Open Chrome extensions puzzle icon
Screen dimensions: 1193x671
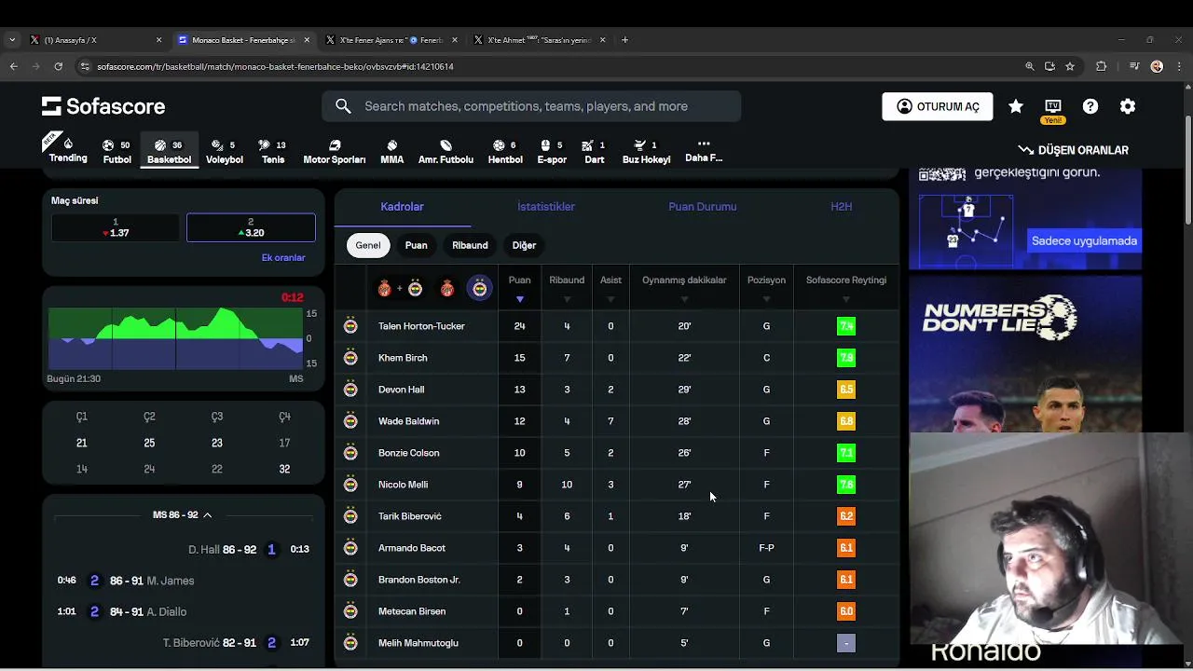pyautogui.click(x=1101, y=66)
